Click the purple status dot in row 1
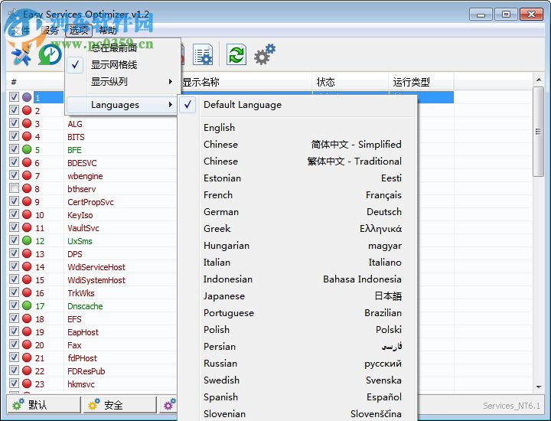The image size is (551, 421). point(27,97)
